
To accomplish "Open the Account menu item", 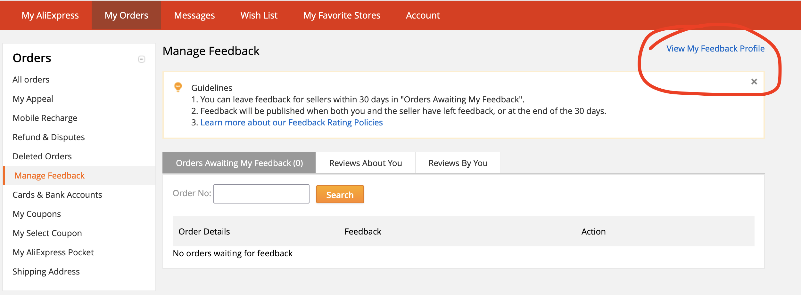I will (x=423, y=15).
